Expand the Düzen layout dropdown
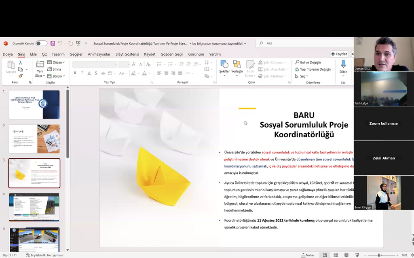The width and height of the screenshot is (414, 258). (56, 62)
